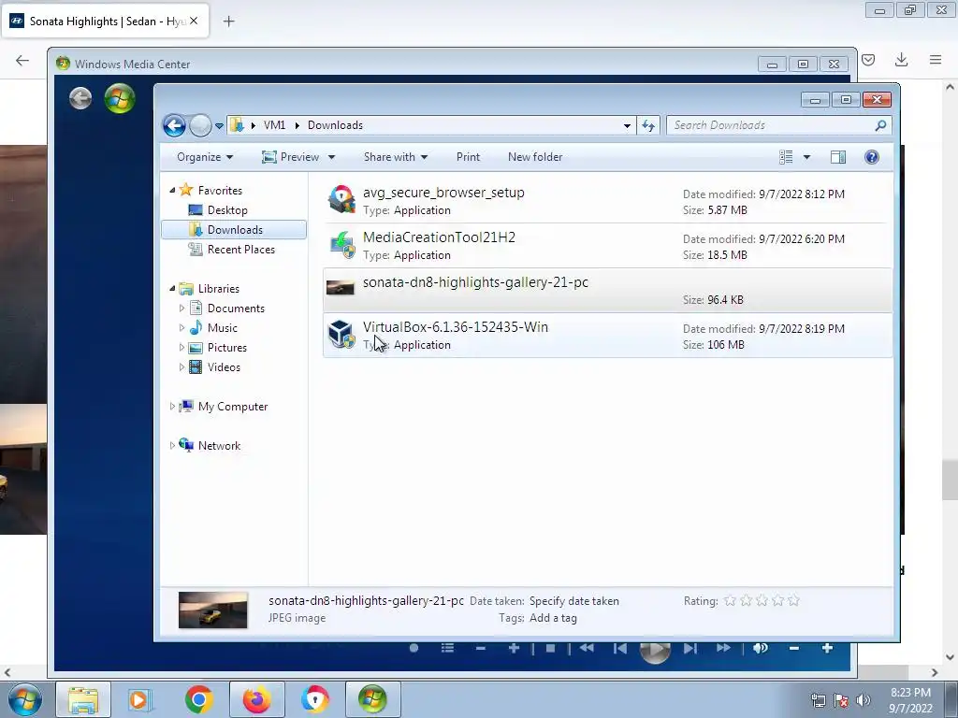Select the Videos library icon
958x718 pixels.
click(196, 366)
